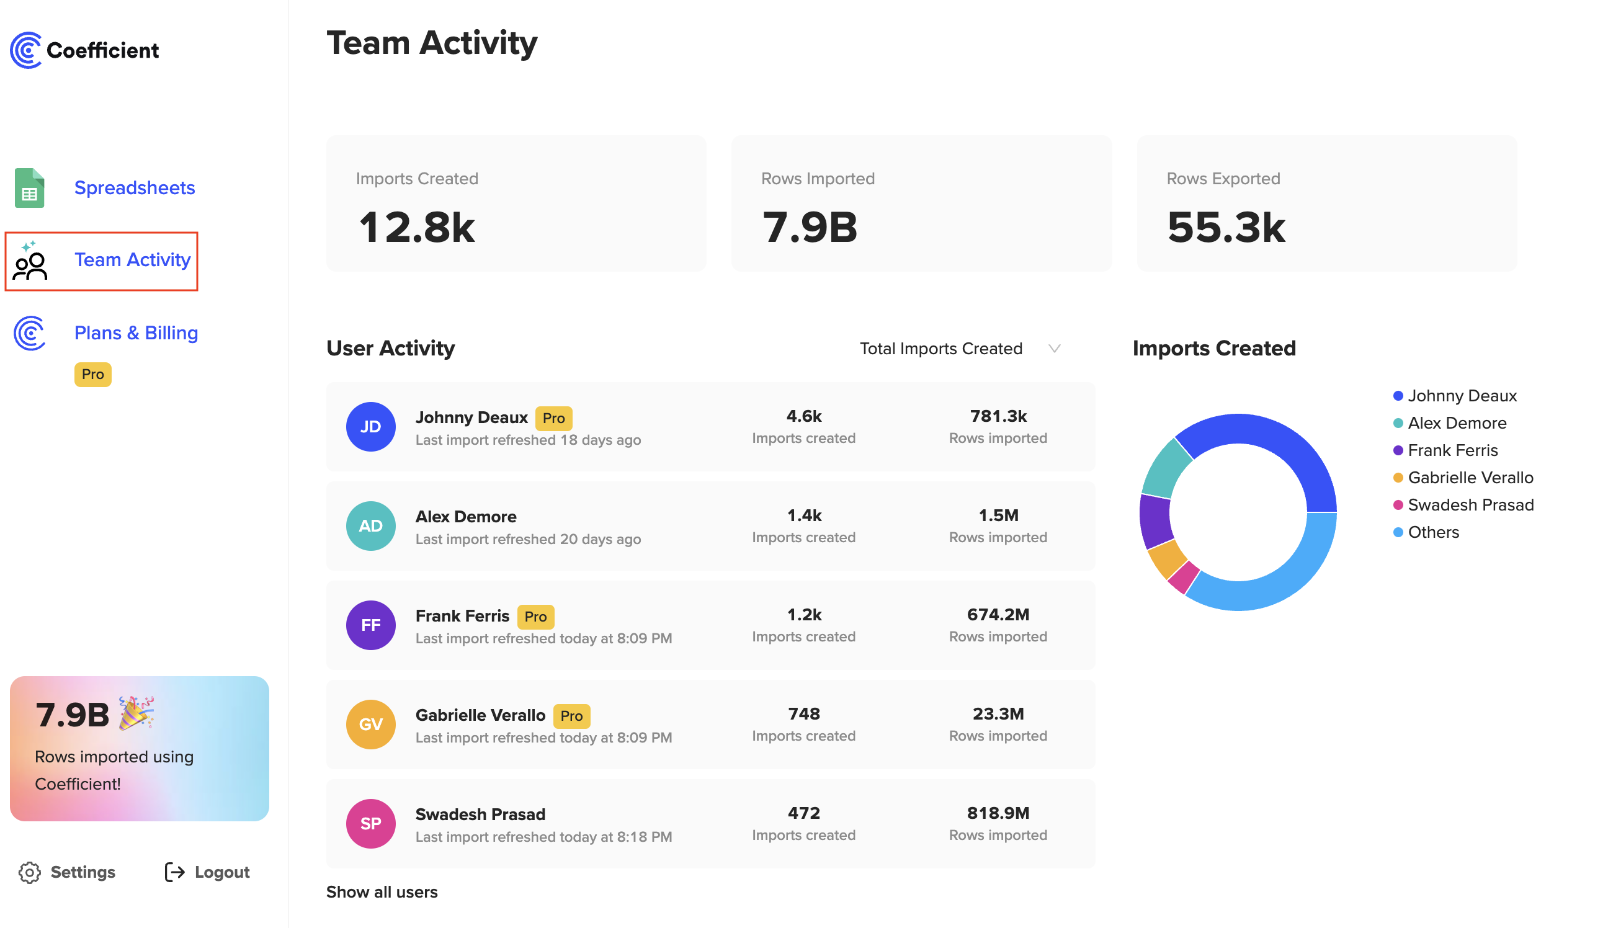Click the Plans & Billing swirl icon
Screen dimensions: 1608x928
(x=29, y=332)
